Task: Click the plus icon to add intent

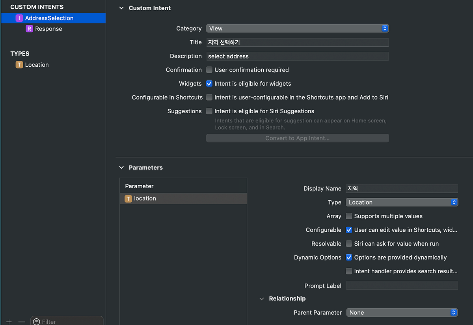Action: (9, 322)
